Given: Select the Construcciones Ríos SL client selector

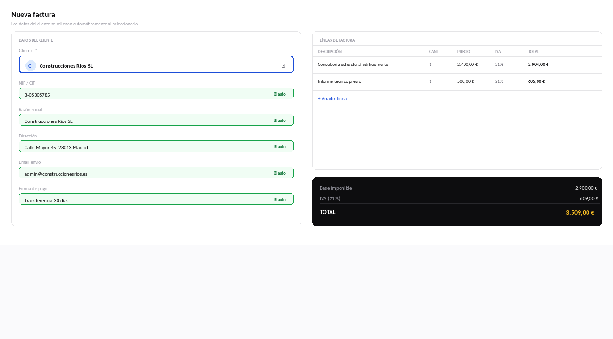Looking at the screenshot, I should coord(156,65).
